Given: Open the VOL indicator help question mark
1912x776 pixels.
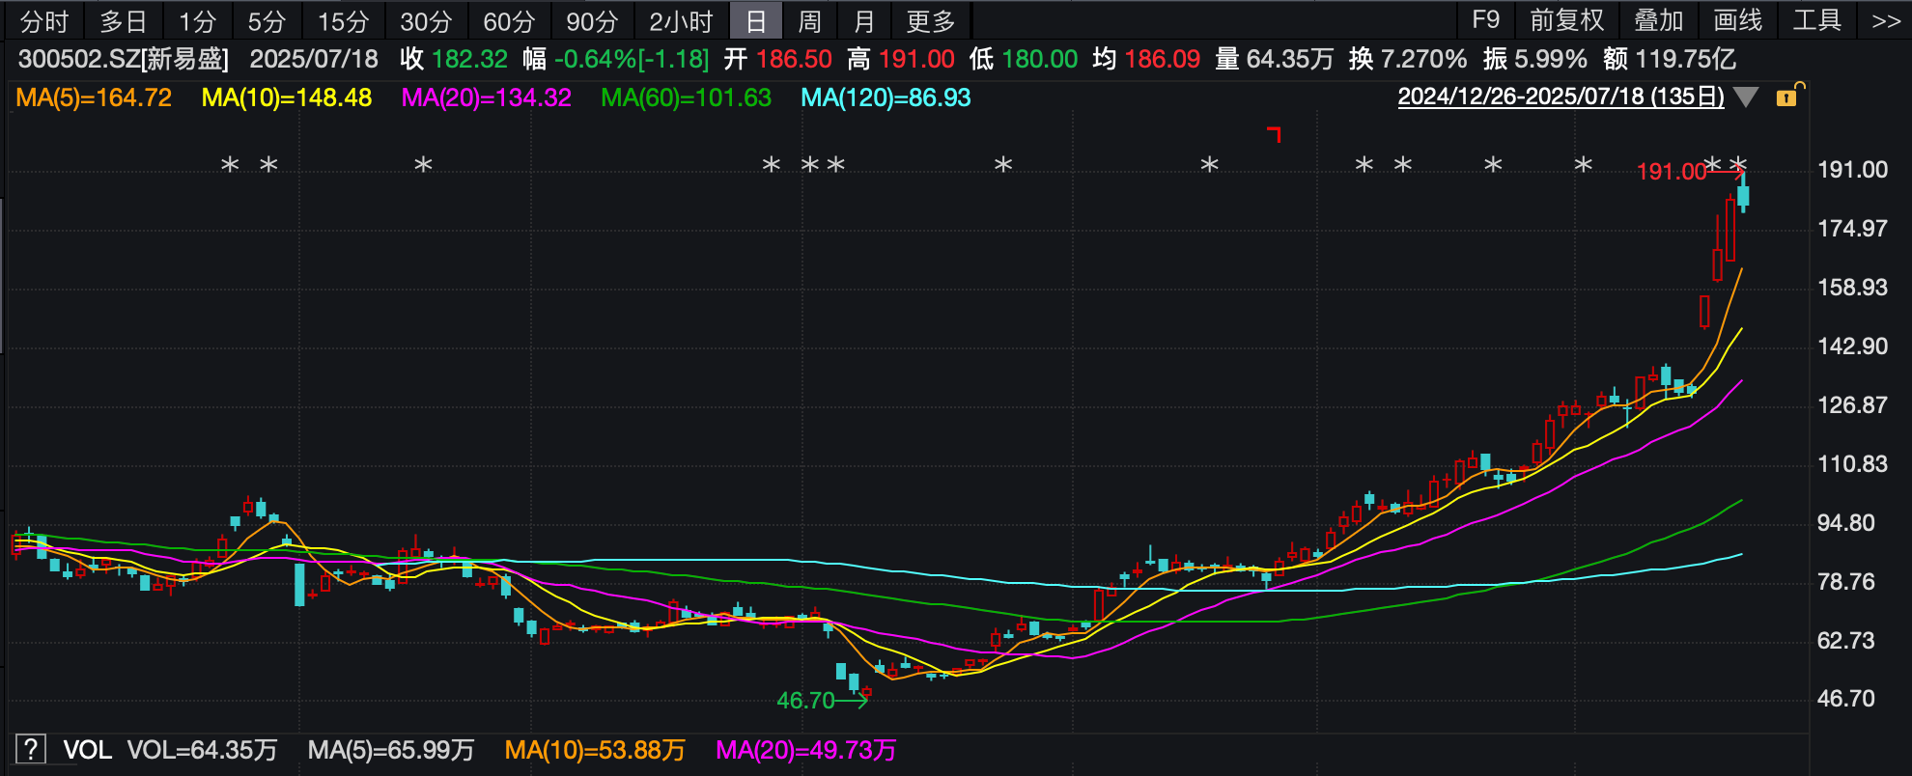Looking at the screenshot, I should pyautogui.click(x=31, y=749).
